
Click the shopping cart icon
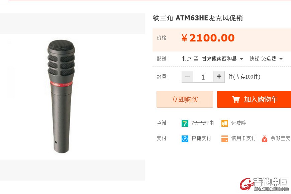click(x=236, y=99)
